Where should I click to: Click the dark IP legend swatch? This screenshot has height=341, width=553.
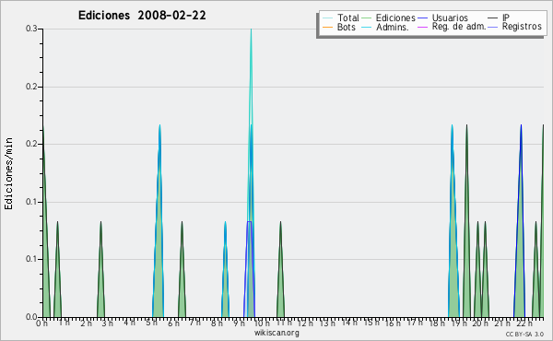click(x=493, y=18)
